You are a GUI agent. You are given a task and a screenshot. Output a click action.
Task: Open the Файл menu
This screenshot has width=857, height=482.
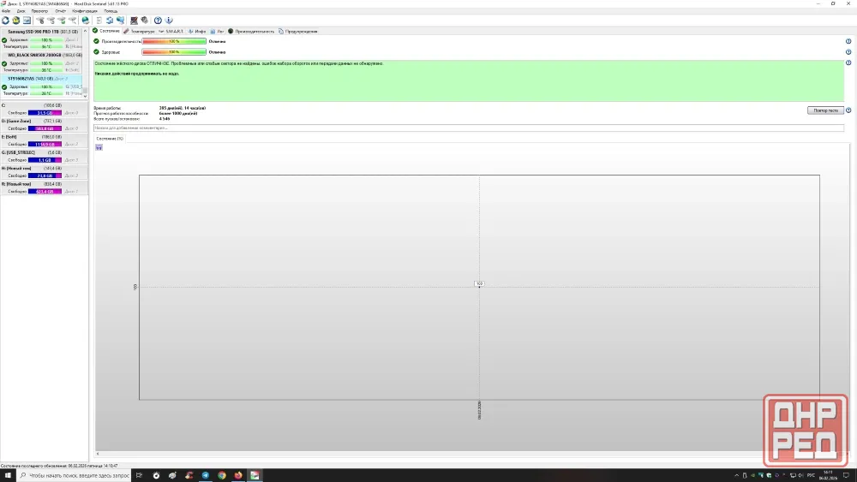pyautogui.click(x=6, y=11)
